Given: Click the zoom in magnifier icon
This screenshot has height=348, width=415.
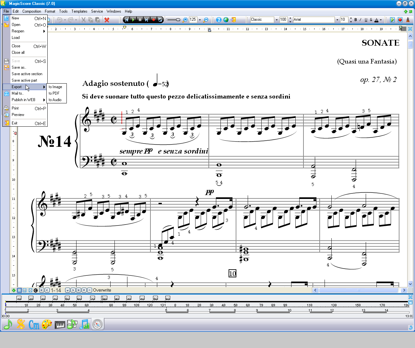Looking at the screenshot, I should point(185,20).
